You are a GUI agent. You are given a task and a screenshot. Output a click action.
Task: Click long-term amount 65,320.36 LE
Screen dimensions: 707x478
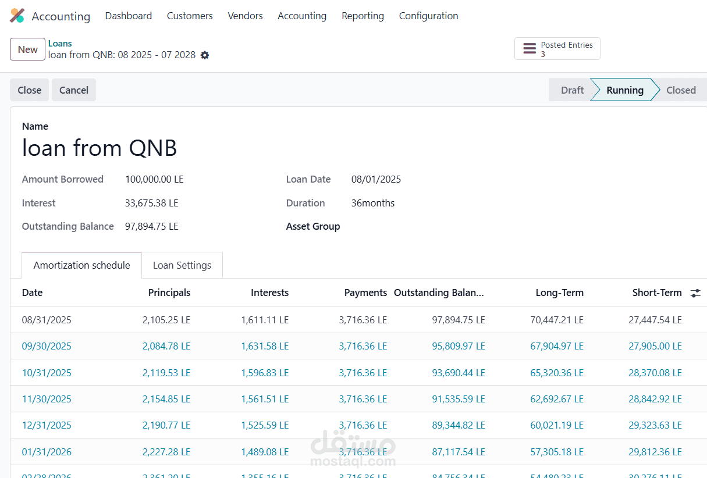click(x=557, y=373)
